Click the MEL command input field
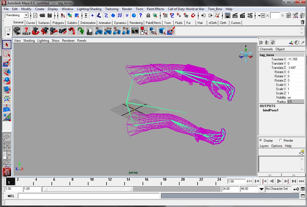Screen dimensions: 307x207 (x=88, y=196)
